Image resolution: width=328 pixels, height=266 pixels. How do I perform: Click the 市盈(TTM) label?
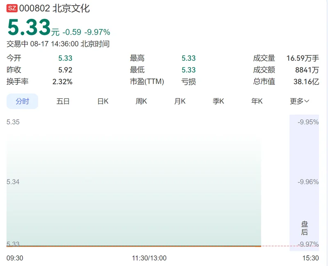click(x=147, y=82)
